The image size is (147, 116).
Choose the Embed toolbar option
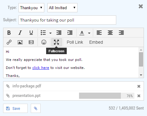click(96, 42)
